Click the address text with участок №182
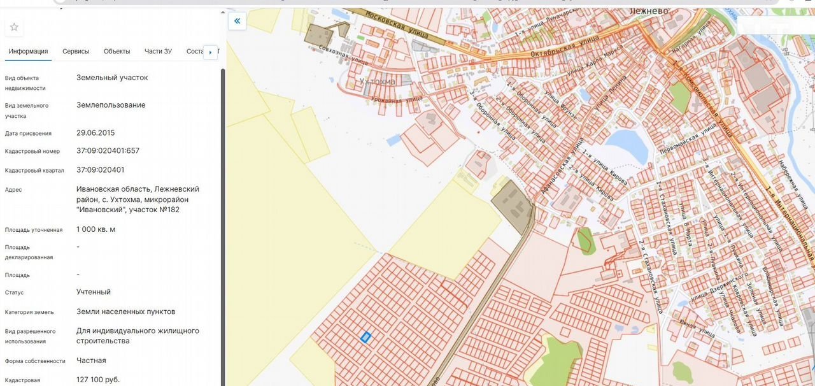The width and height of the screenshot is (815, 386). pos(138,199)
